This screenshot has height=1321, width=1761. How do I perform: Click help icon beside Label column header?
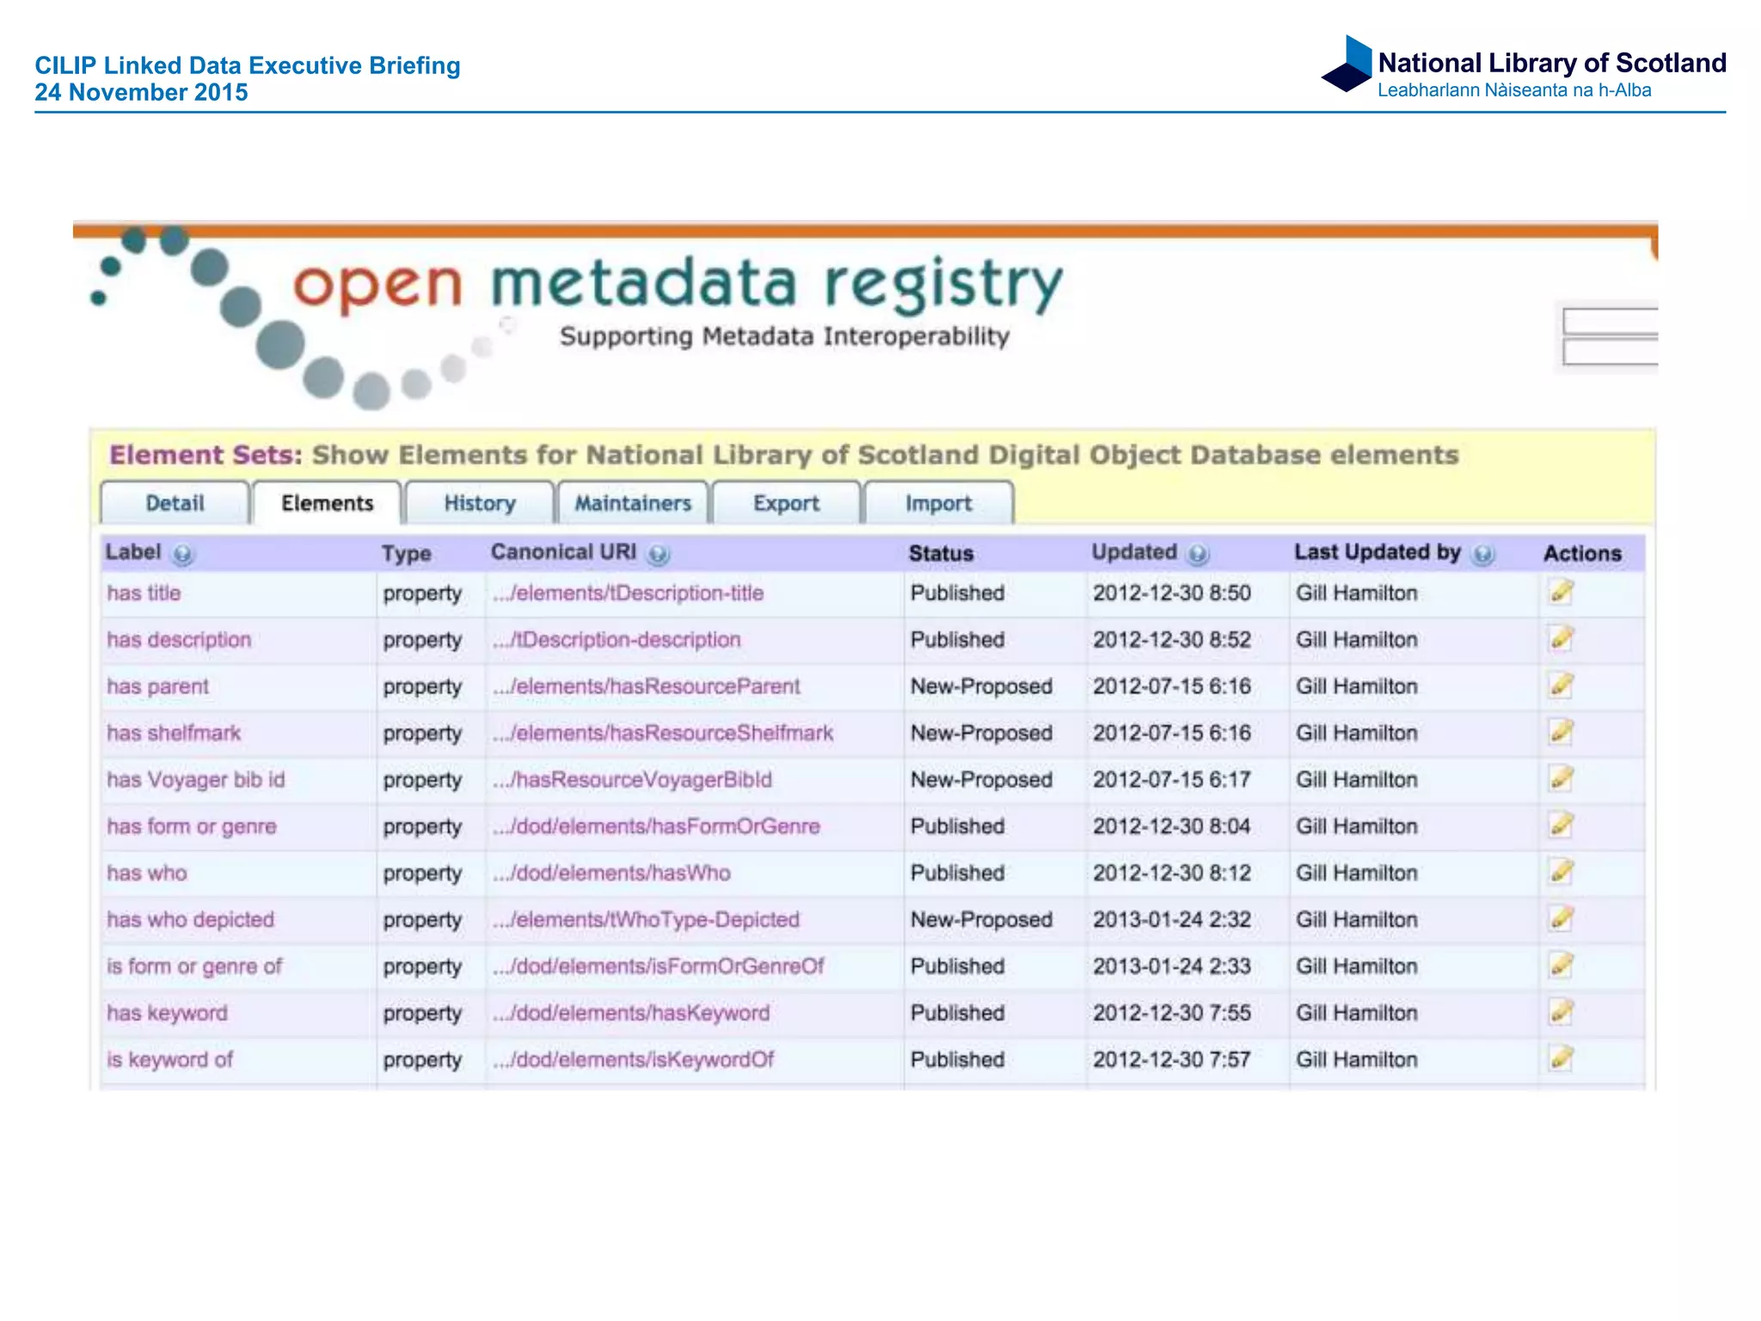(x=182, y=555)
